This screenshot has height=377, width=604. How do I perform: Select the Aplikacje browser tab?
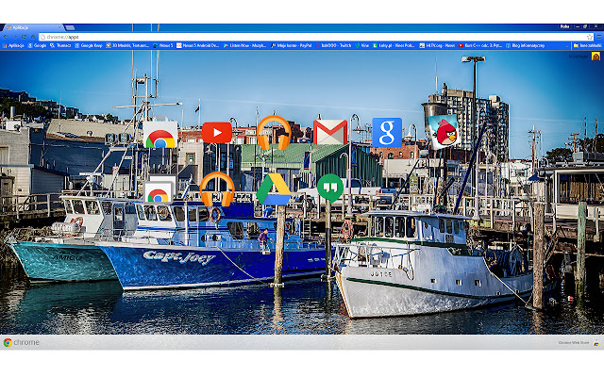pyautogui.click(x=32, y=27)
